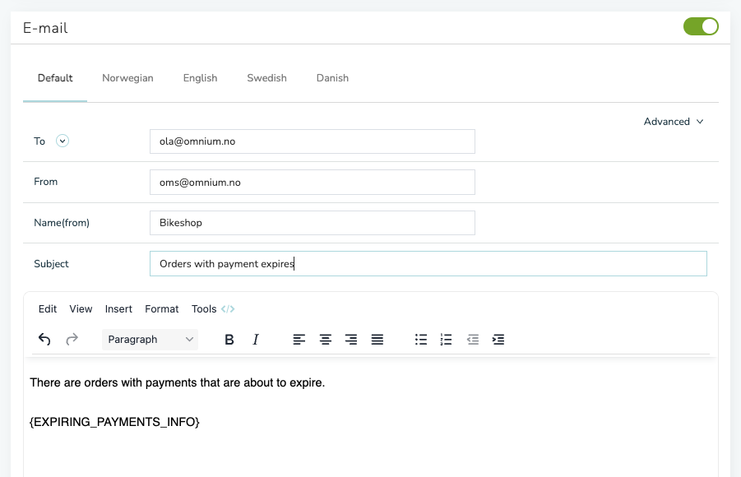Switch to the Norwegian tab
This screenshot has height=477, width=741.
coord(127,78)
